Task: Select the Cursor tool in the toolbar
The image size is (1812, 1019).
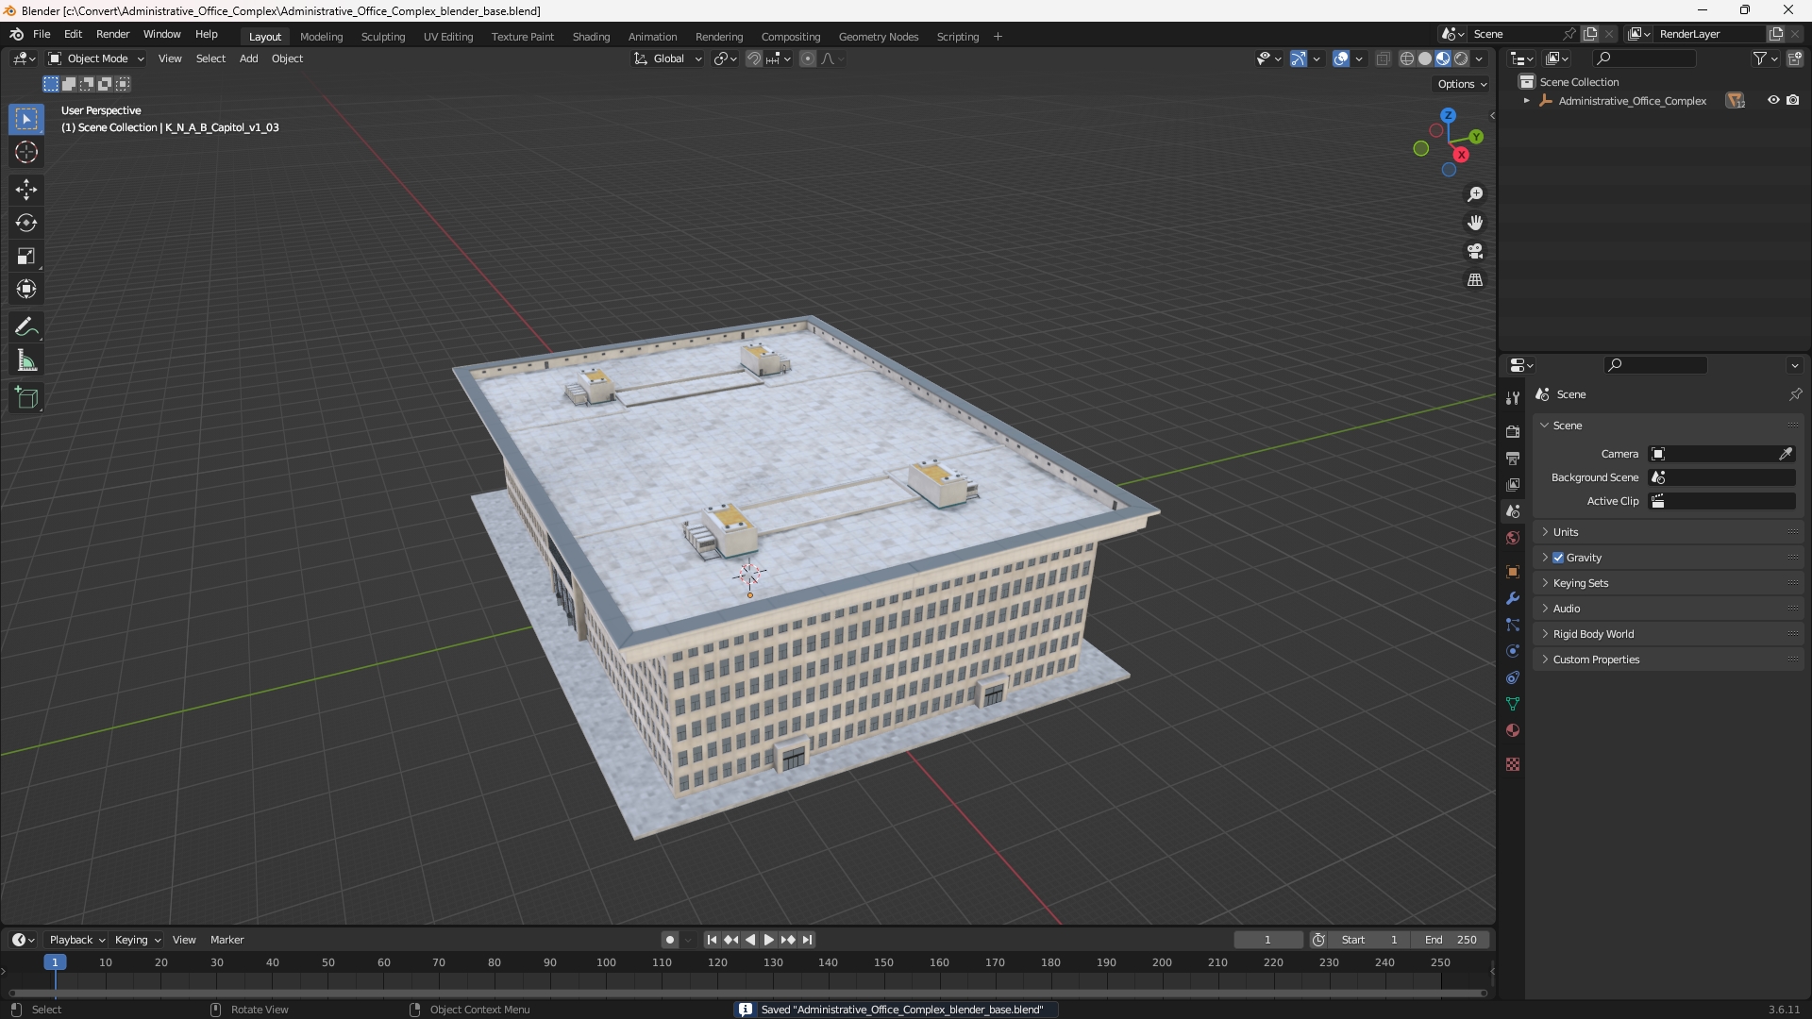Action: coord(26,153)
